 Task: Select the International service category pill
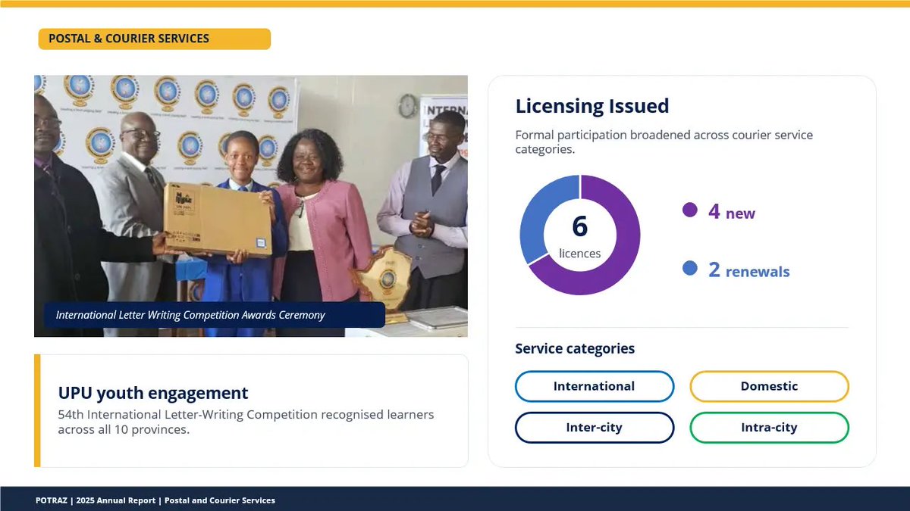point(595,386)
